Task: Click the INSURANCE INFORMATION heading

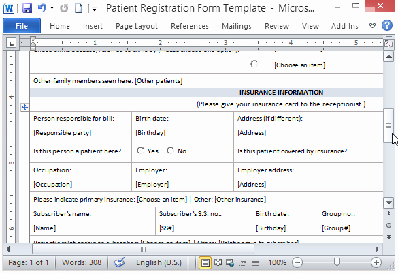Action: point(281,92)
